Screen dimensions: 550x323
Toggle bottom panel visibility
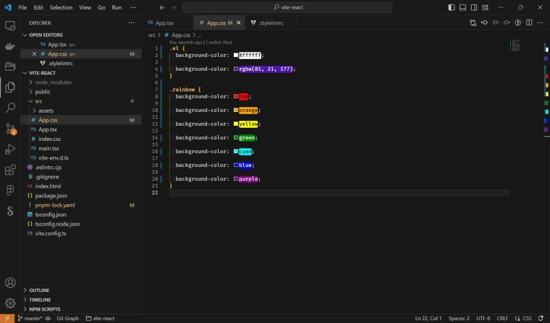463,8
